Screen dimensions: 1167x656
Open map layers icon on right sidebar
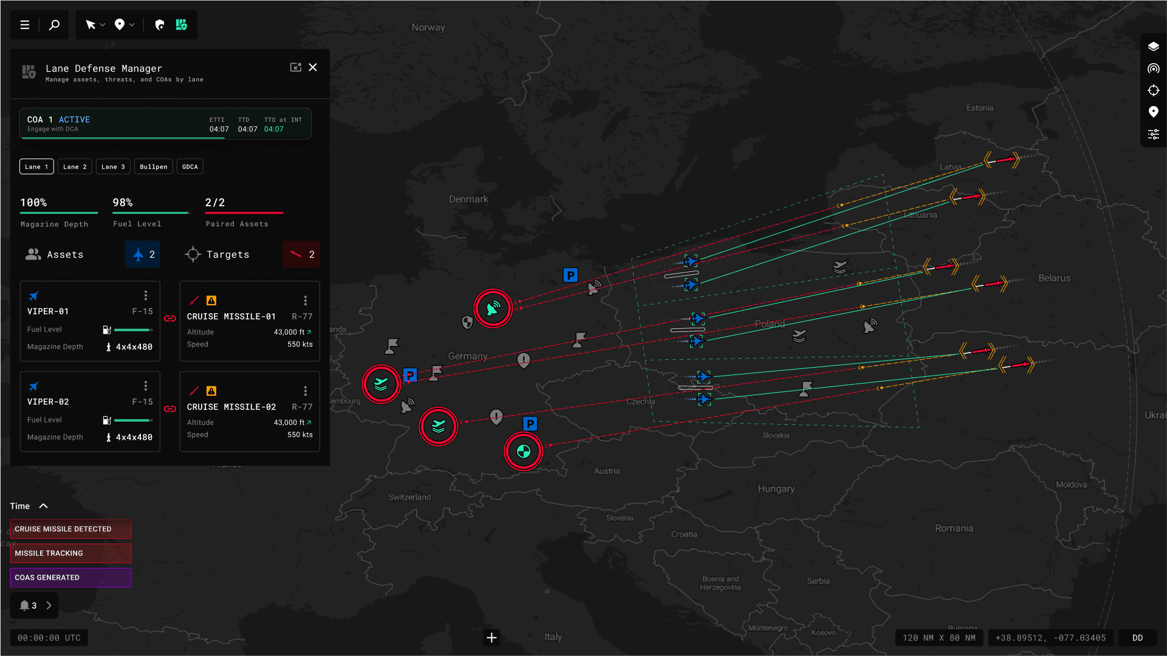tap(1153, 47)
